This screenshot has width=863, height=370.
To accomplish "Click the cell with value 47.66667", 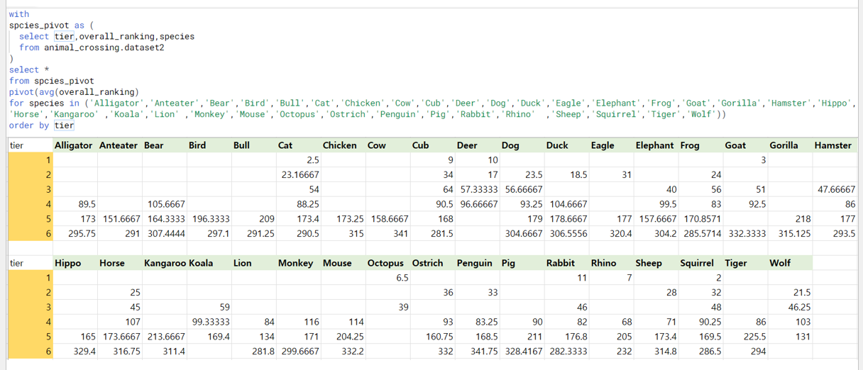I will [x=837, y=189].
